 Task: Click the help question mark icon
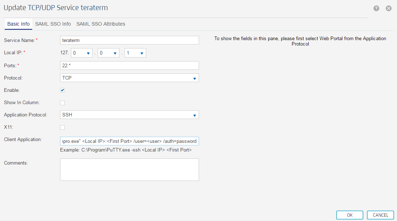(x=376, y=8)
